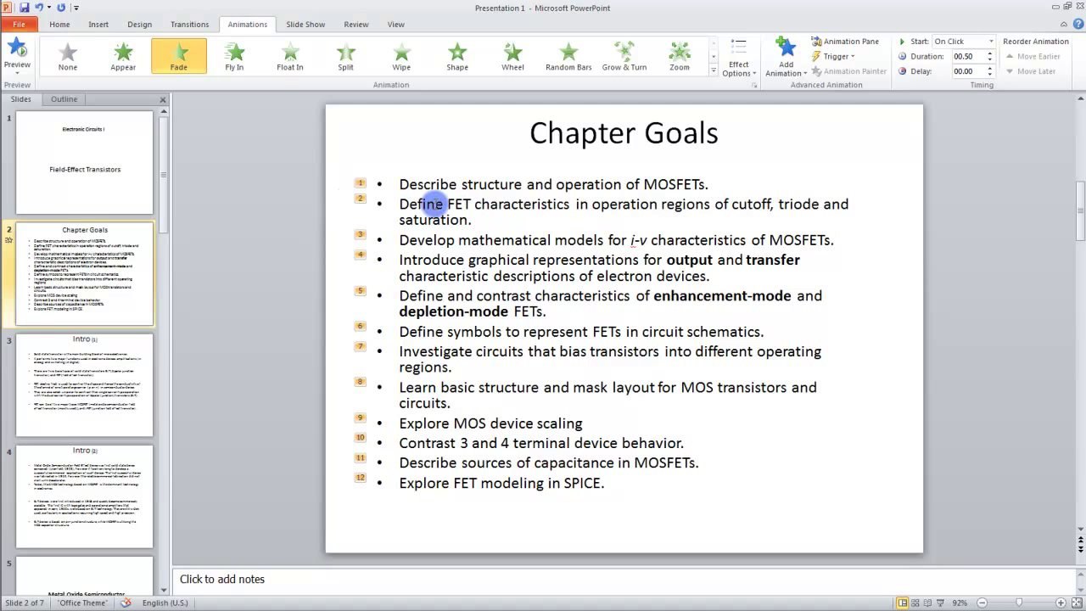Click to add notes field
This screenshot has width=1086, height=611.
click(x=624, y=579)
